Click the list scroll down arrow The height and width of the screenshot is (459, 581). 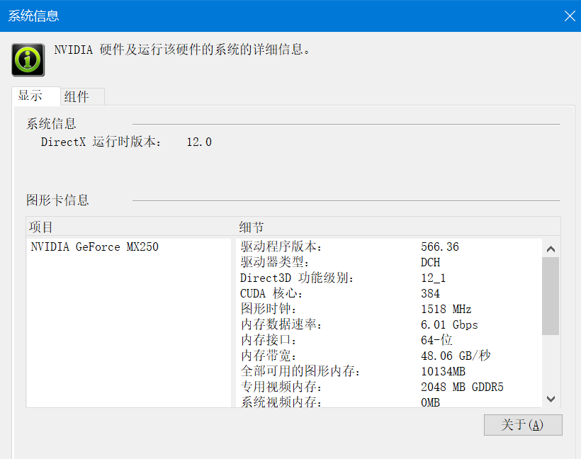coord(551,399)
